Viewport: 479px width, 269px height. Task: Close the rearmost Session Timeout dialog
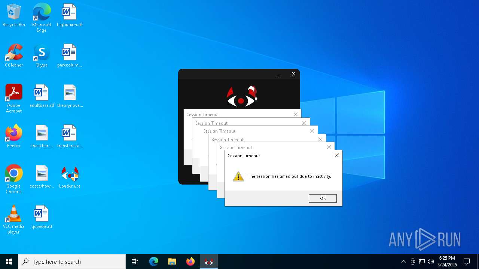pyautogui.click(x=296, y=114)
